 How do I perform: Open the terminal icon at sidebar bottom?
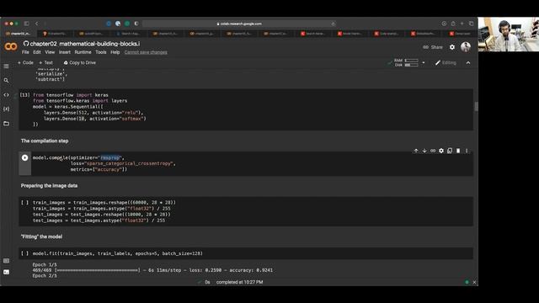pos(6,272)
